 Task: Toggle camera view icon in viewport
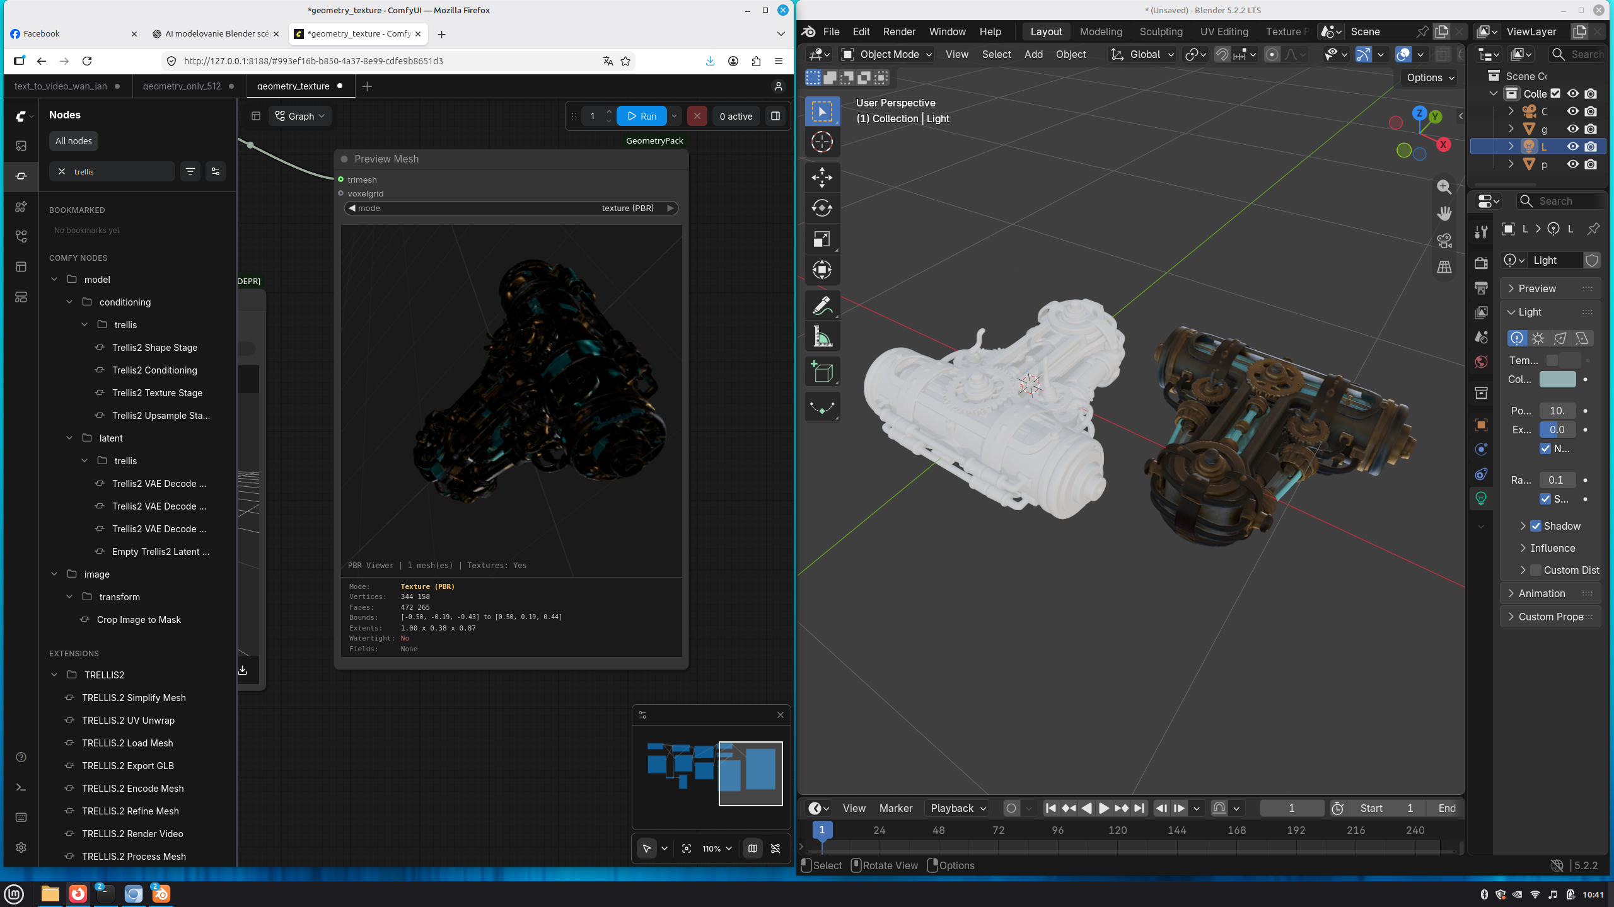click(1444, 241)
